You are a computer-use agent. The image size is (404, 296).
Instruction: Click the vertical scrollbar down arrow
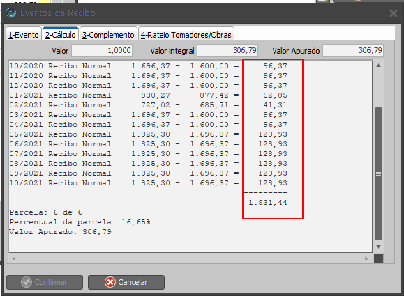[378, 247]
